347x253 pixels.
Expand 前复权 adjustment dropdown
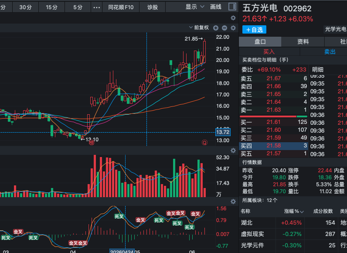click(199, 27)
